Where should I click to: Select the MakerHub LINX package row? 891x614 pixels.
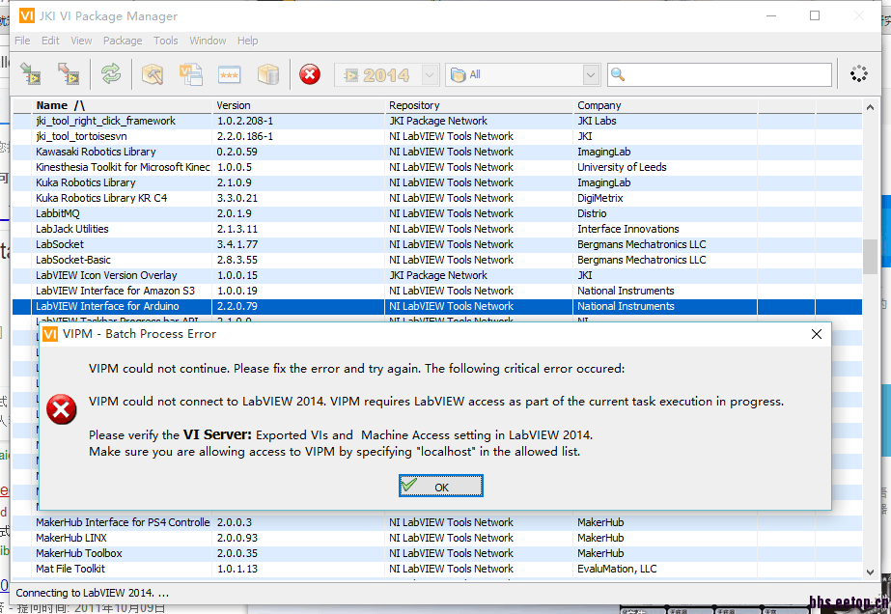coord(71,538)
